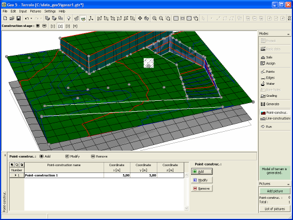Collapse the Pictures panel
The width and height of the screenshot is (293, 220).
point(288,184)
